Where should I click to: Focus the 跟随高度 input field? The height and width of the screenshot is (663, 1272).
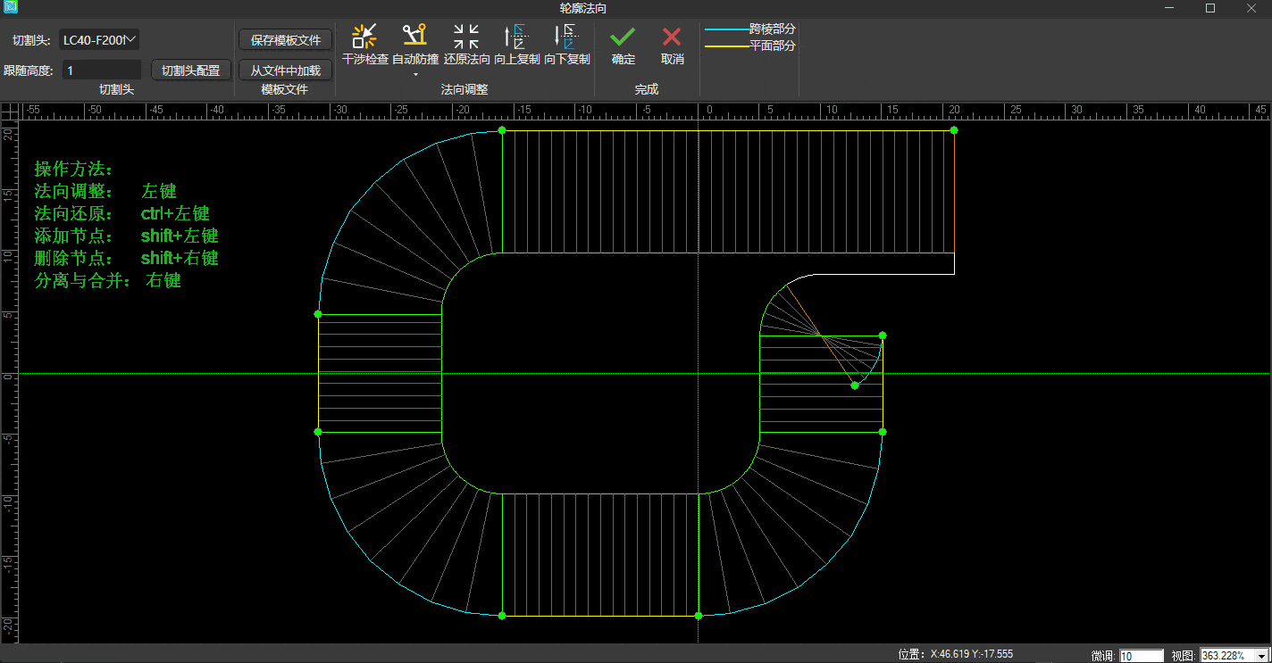102,70
